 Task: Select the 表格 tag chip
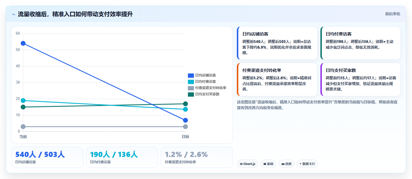(x=268, y=164)
